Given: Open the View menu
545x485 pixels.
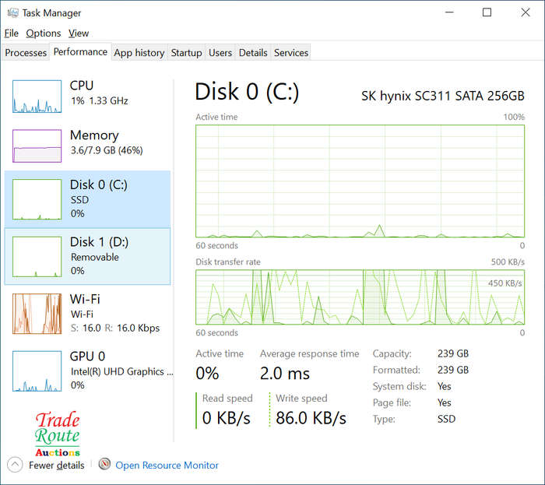Looking at the screenshot, I should click(x=79, y=33).
